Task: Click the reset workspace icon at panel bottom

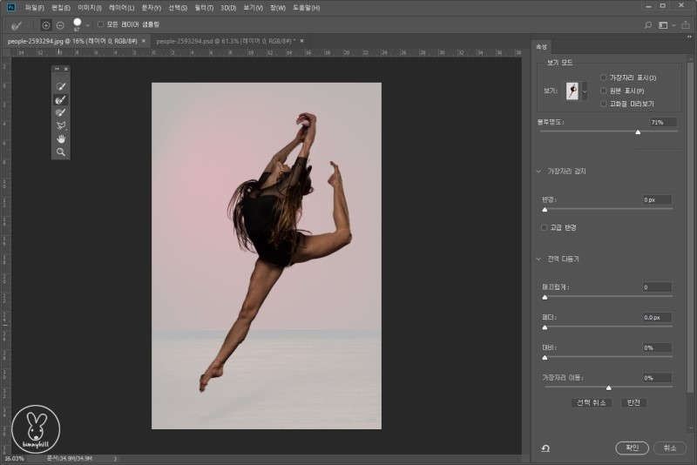Action: coord(545,448)
